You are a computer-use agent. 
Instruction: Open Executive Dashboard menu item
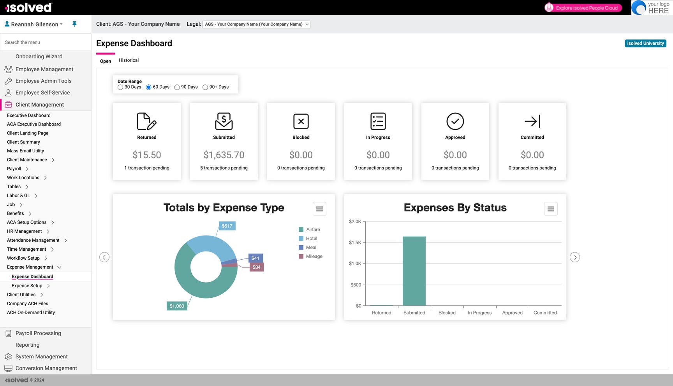point(29,115)
